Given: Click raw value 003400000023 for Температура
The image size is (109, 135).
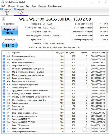Looking at the screenshot, I should [98, 106].
